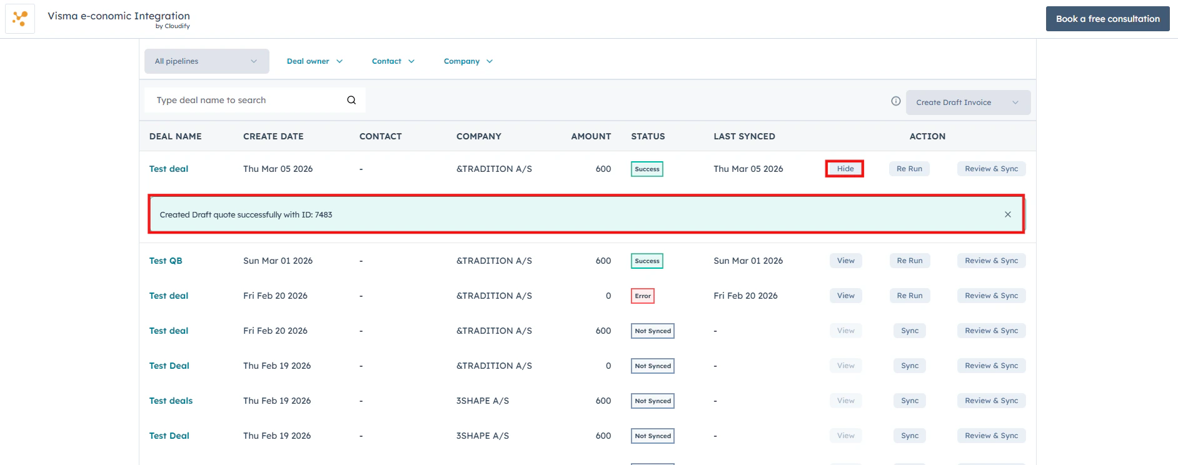Click the Sun Mar 01 2026 create date
Image resolution: width=1178 pixels, height=465 pixels.
tap(278, 261)
